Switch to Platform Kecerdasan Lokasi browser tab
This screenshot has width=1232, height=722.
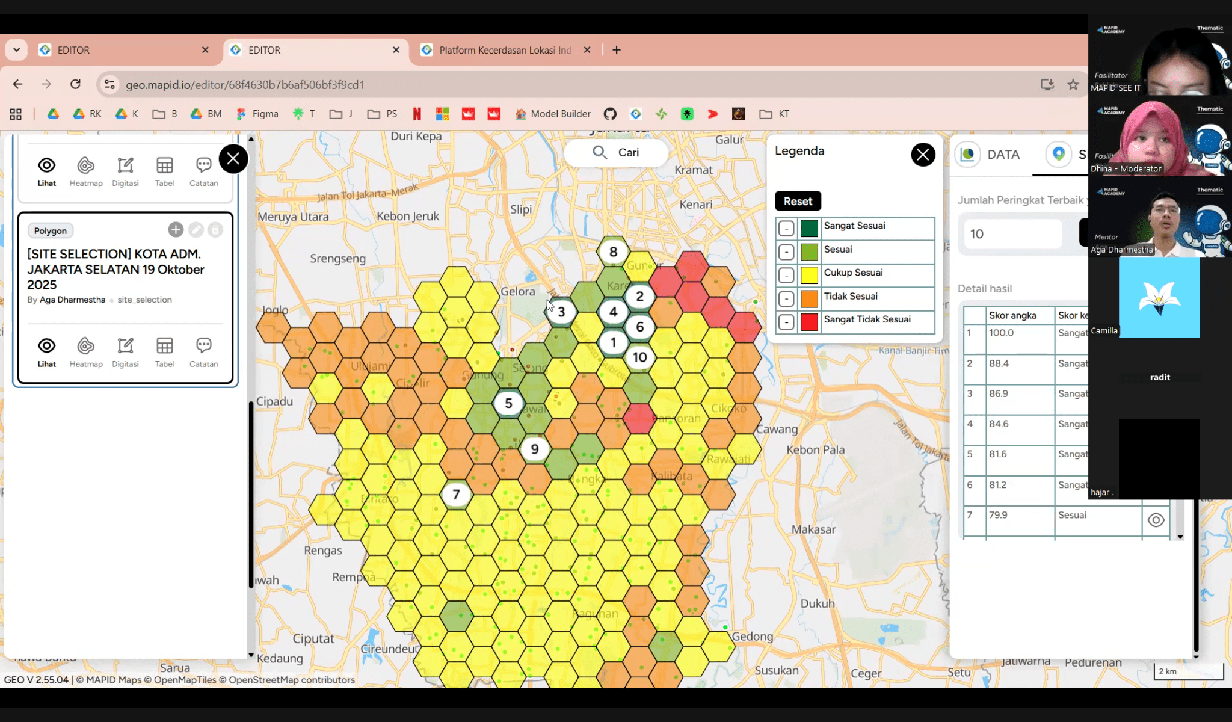point(504,50)
